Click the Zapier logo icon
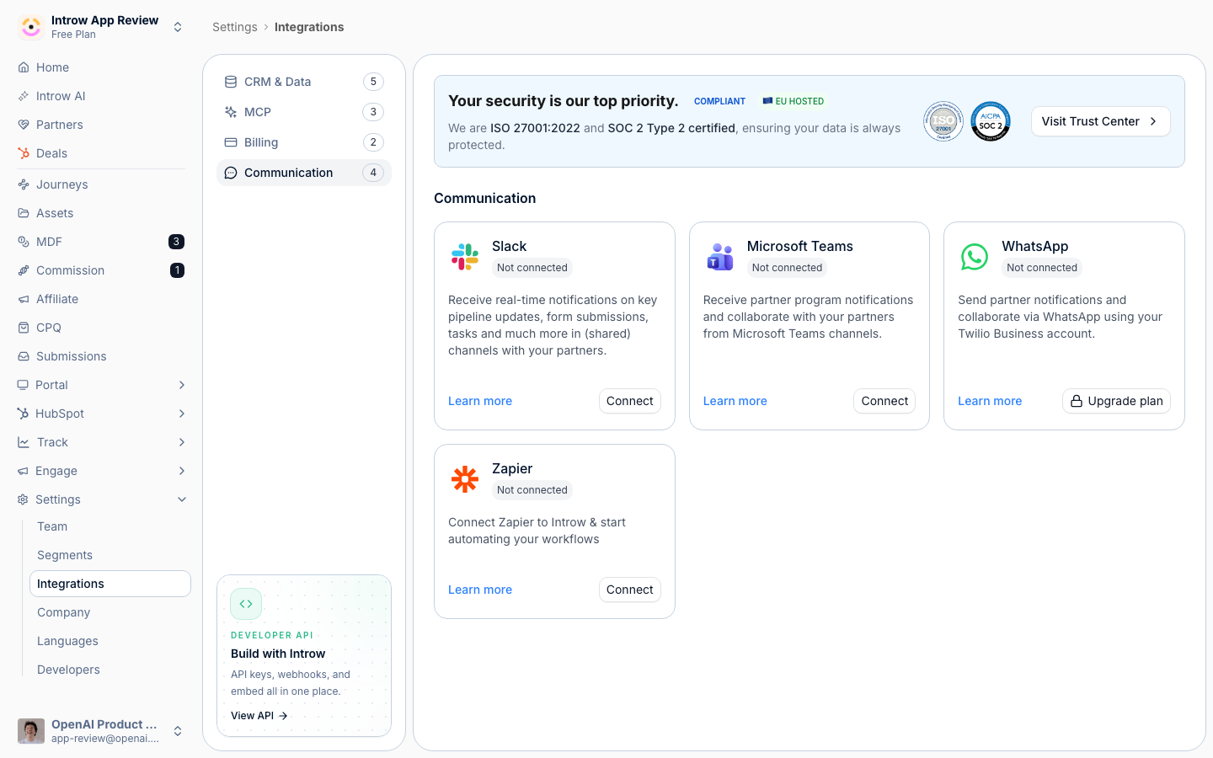Viewport: 1213px width, 758px height. click(x=465, y=479)
